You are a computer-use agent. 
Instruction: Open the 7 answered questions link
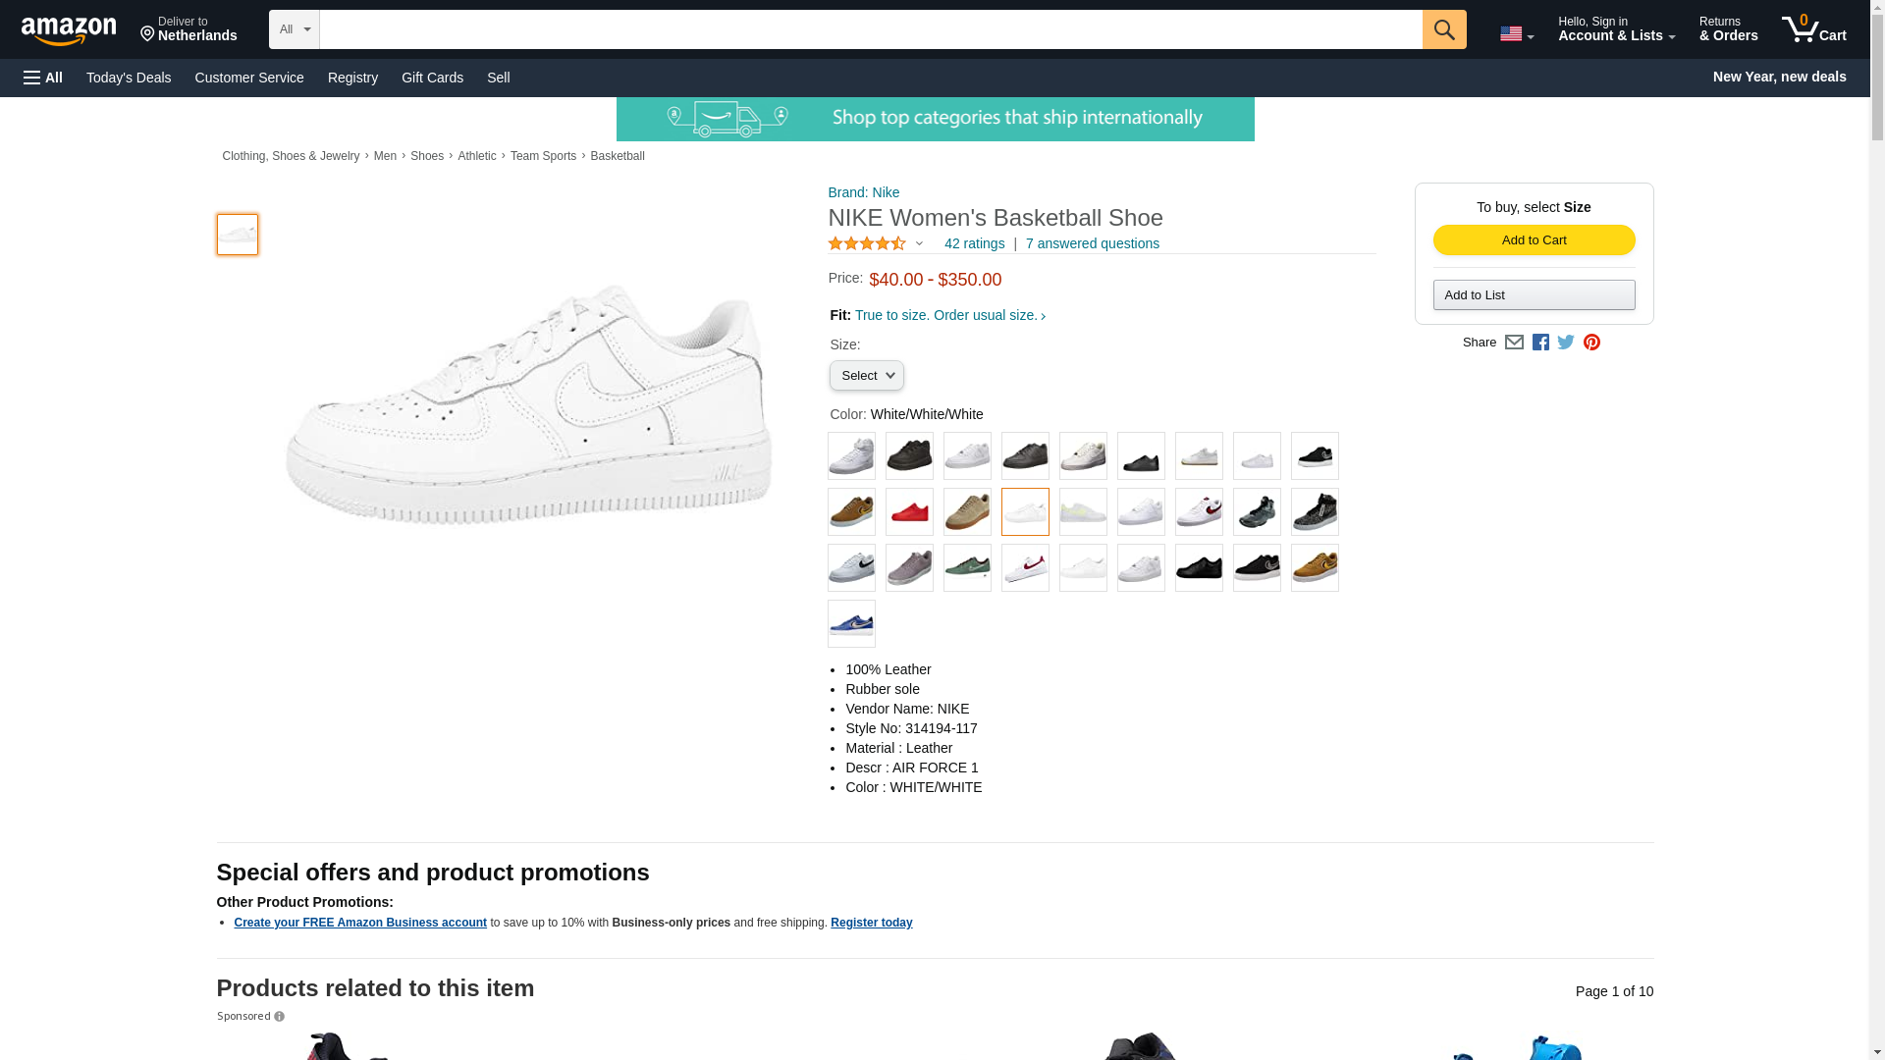coord(1092,243)
